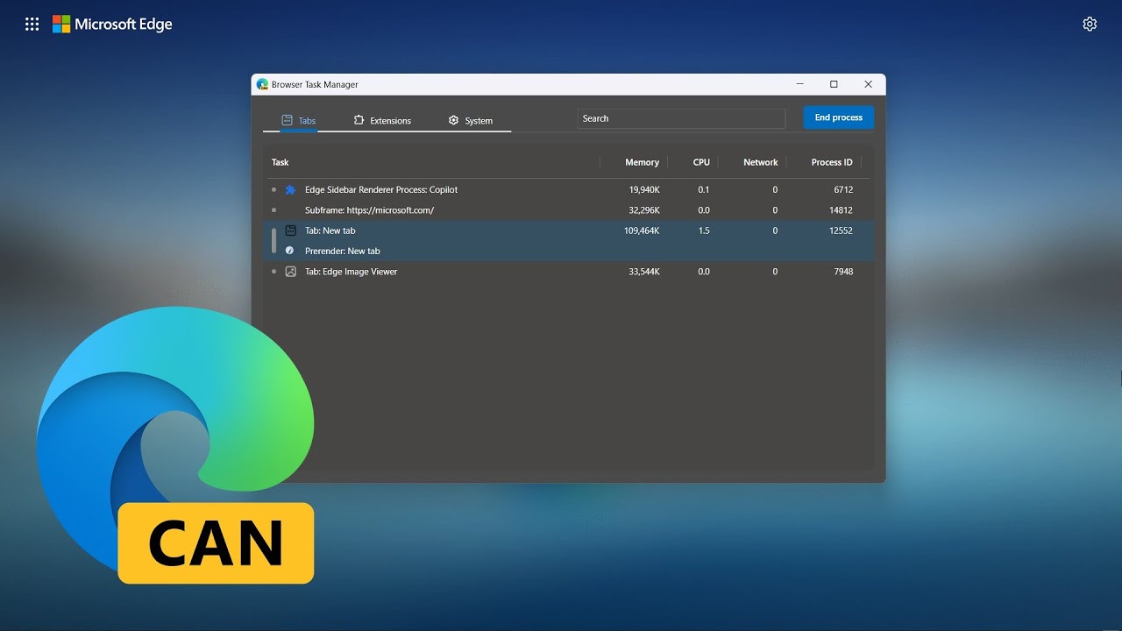The width and height of the screenshot is (1122, 631).
Task: Sort by the Process ID column header
Action: click(x=832, y=162)
